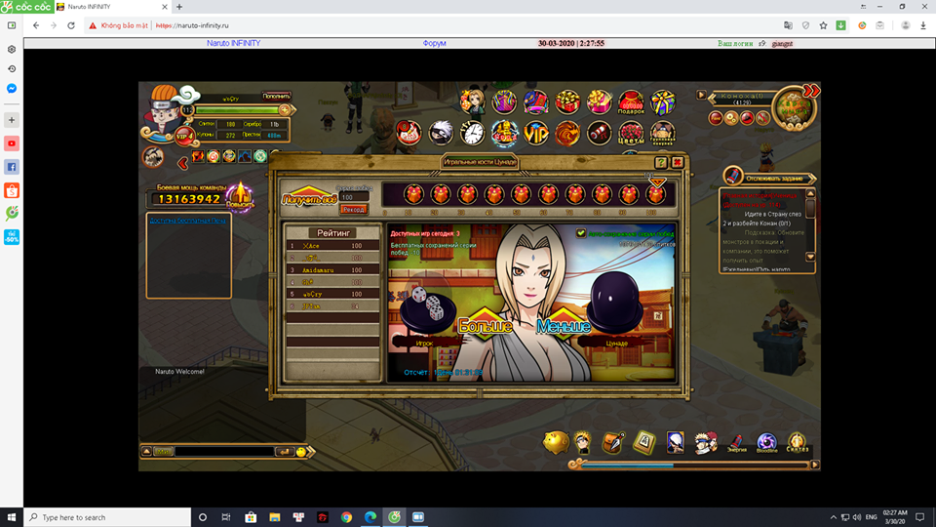936x527 pixels.
Task: Click Pain player avatar portrait
Action: tap(163, 110)
